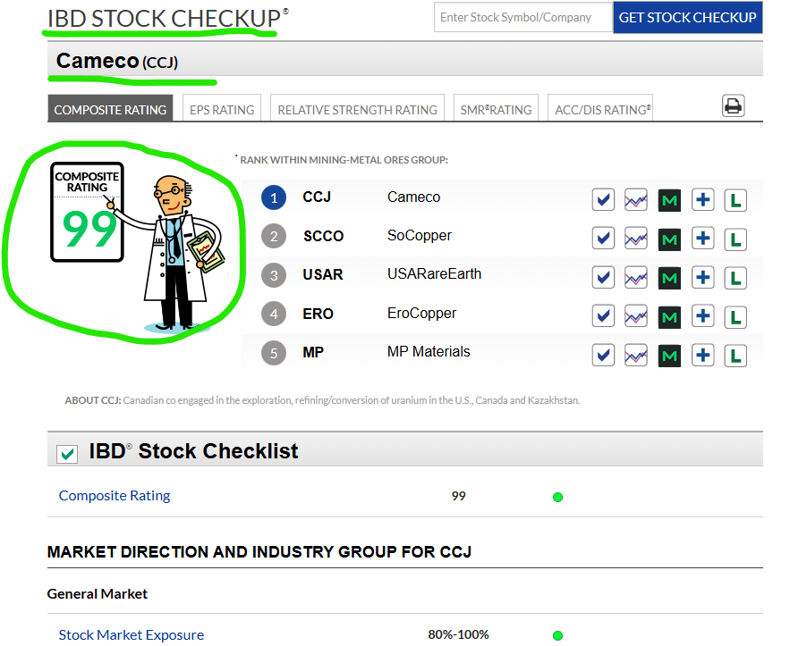The image size is (807, 646).
Task: Focus the Enter Stock Symbol/Company field
Action: pyautogui.click(x=522, y=18)
